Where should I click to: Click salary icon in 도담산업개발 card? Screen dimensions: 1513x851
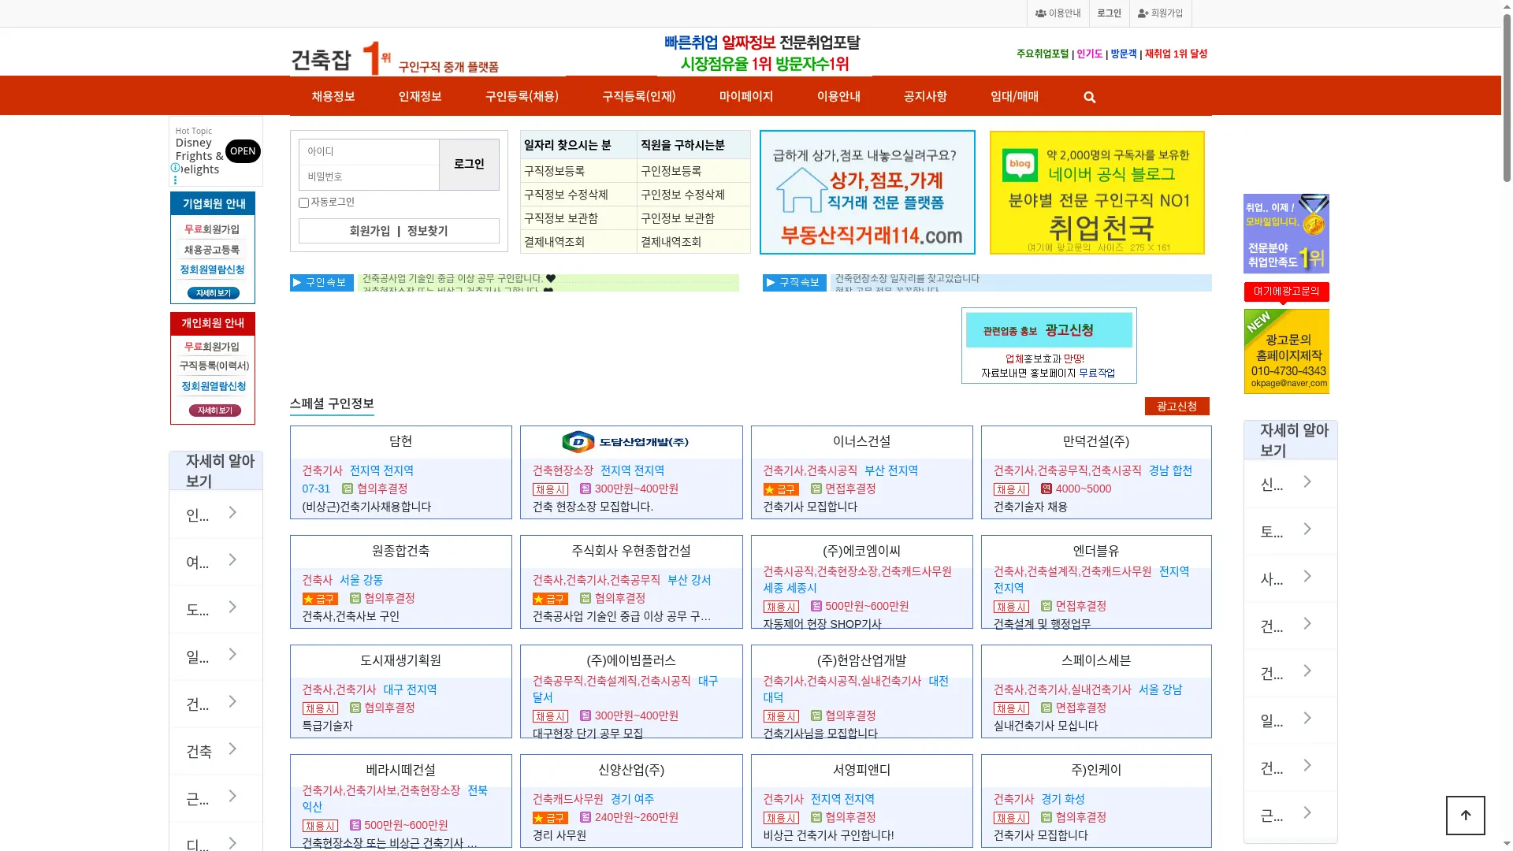coord(585,489)
